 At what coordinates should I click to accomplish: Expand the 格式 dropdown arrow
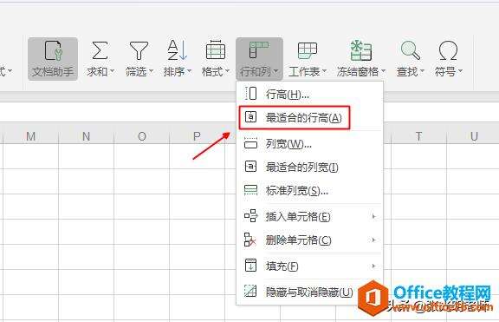(227, 71)
